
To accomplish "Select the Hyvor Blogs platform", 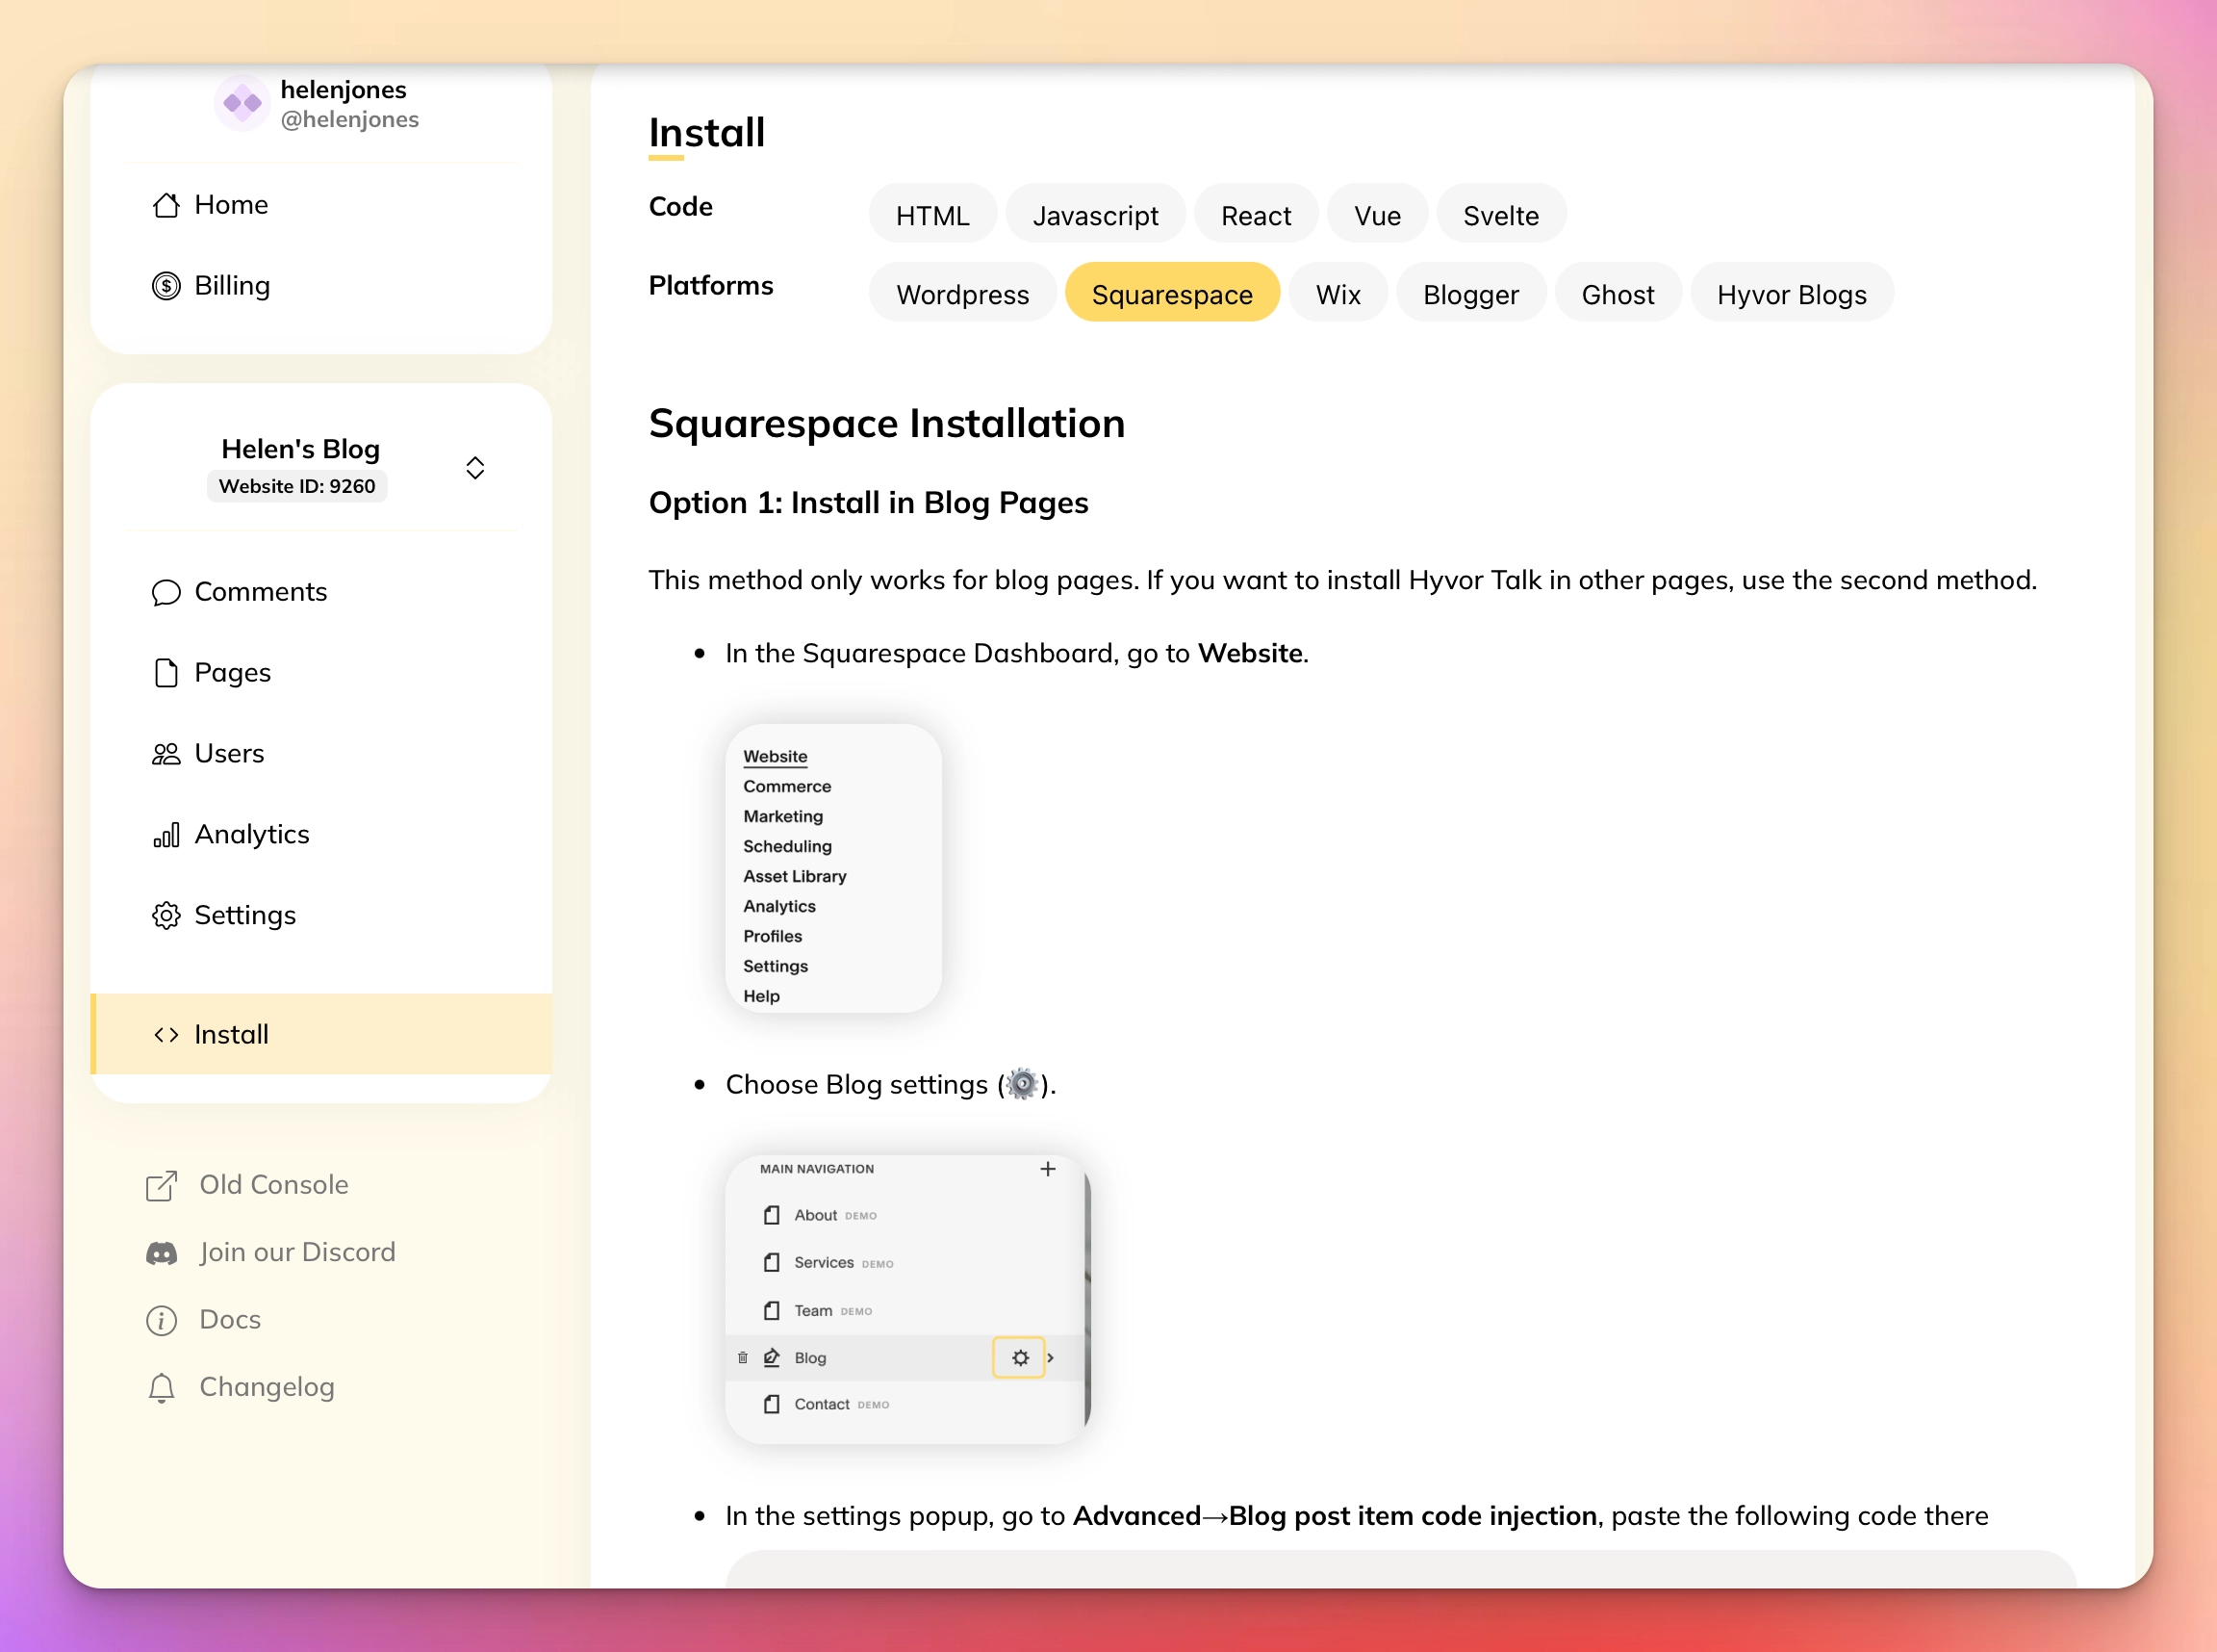I will coord(1791,294).
